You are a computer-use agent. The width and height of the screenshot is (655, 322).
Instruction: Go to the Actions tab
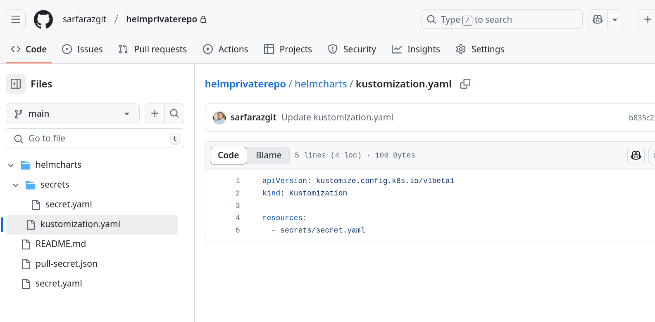pyautogui.click(x=226, y=49)
